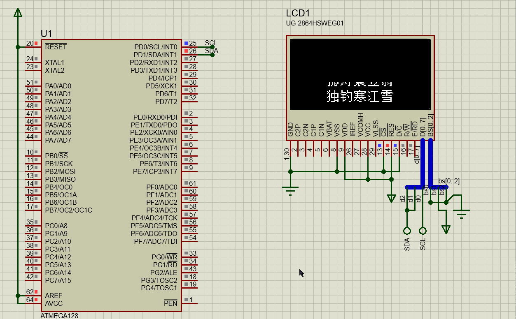The image size is (516, 319).
Task: Select the SDA terminal circle below the LCD
Action: tap(407, 231)
